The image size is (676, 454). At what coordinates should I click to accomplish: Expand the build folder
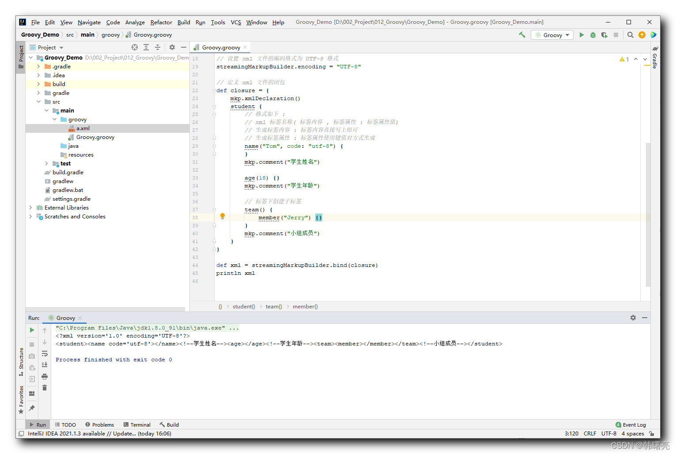point(39,84)
